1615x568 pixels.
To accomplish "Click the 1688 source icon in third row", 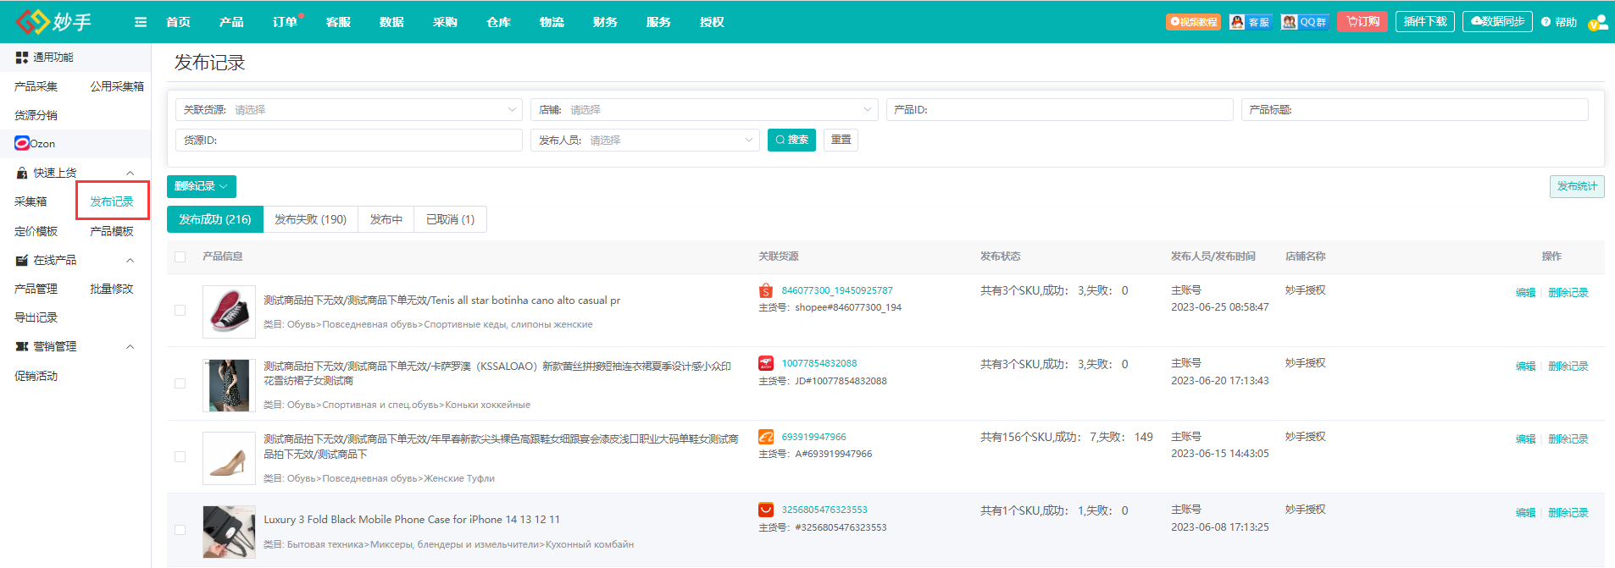I will pyautogui.click(x=766, y=437).
